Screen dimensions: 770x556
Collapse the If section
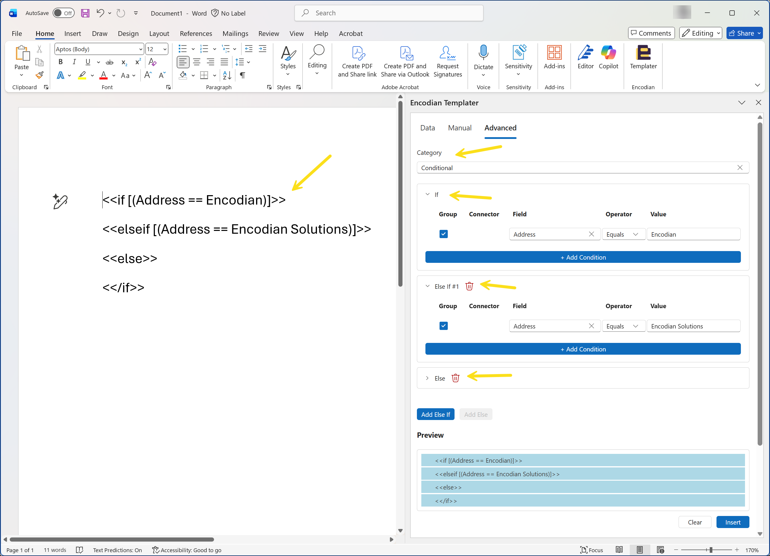coord(427,194)
